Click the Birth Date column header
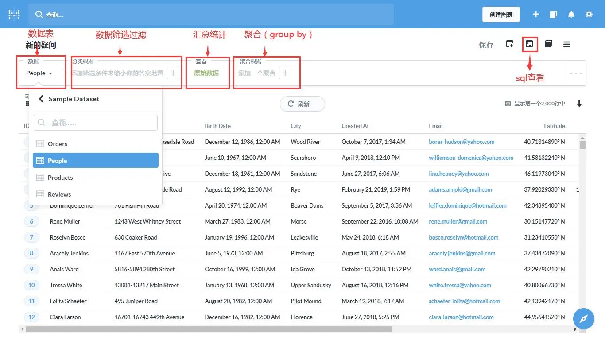 [217, 126]
